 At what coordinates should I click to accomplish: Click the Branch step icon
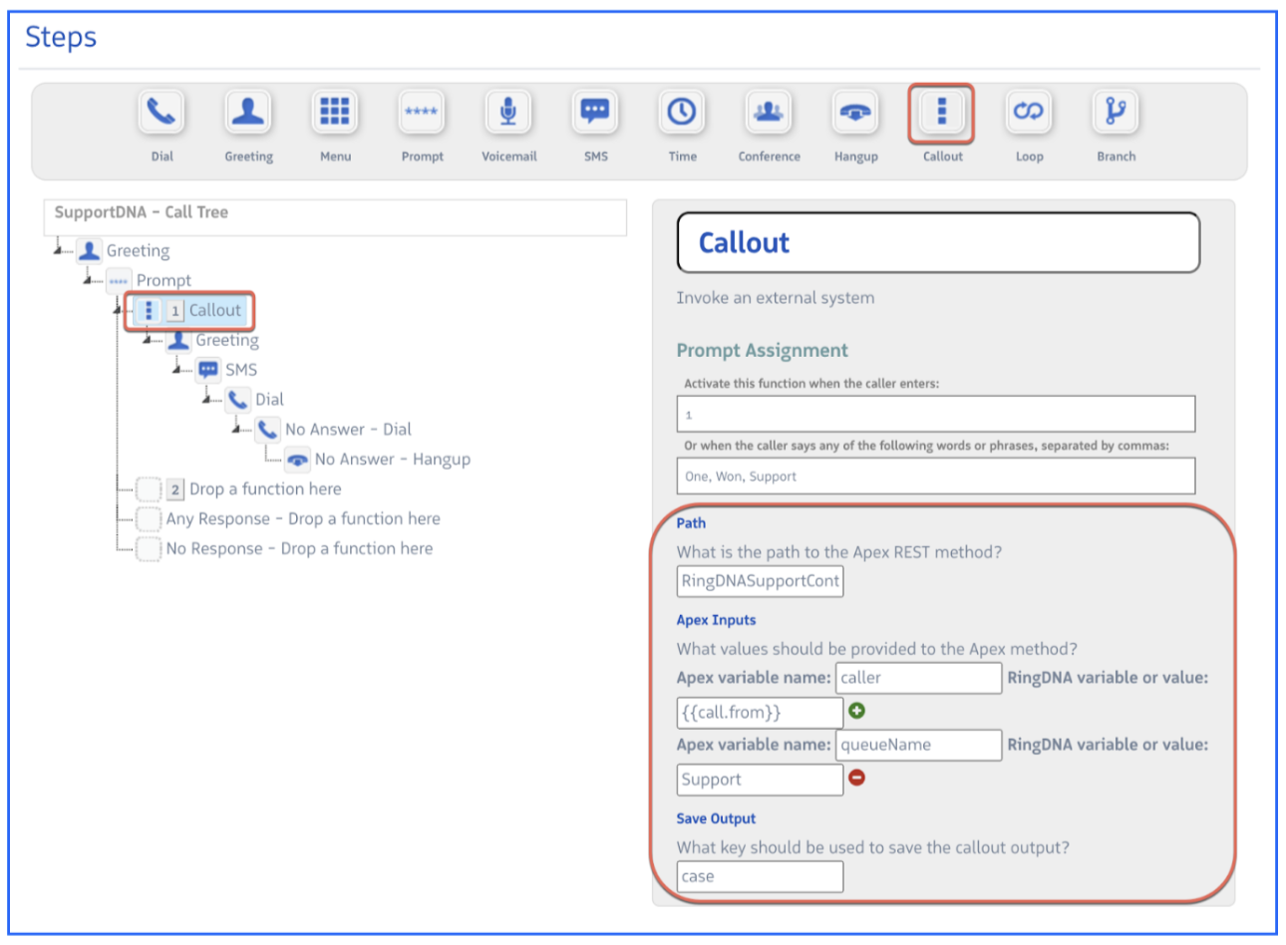coord(1116,113)
